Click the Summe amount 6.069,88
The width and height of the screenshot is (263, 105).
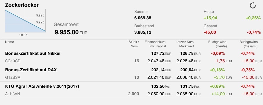143,18
